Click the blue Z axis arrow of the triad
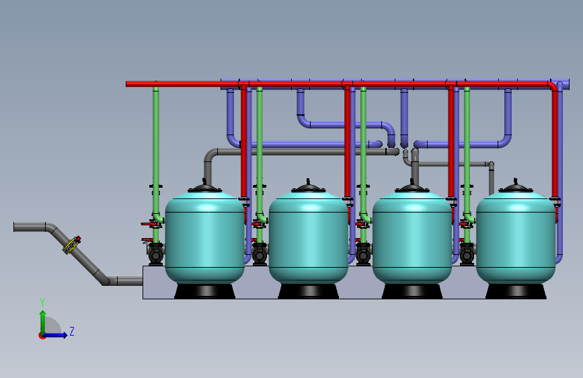The image size is (583, 378). (x=56, y=335)
